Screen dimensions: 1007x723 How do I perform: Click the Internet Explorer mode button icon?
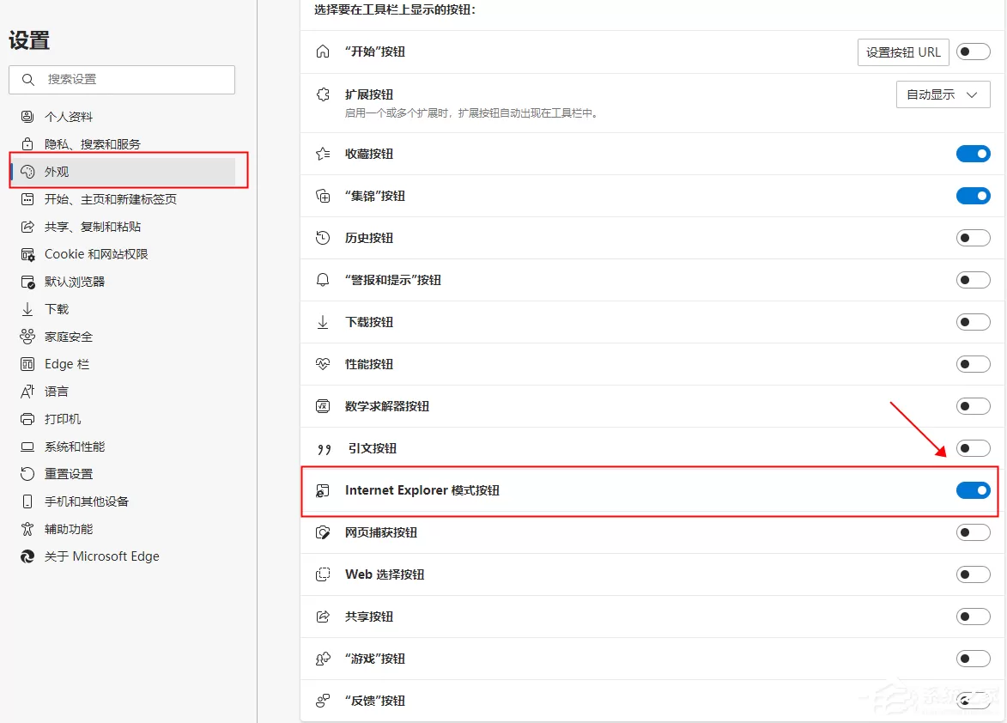tap(323, 490)
